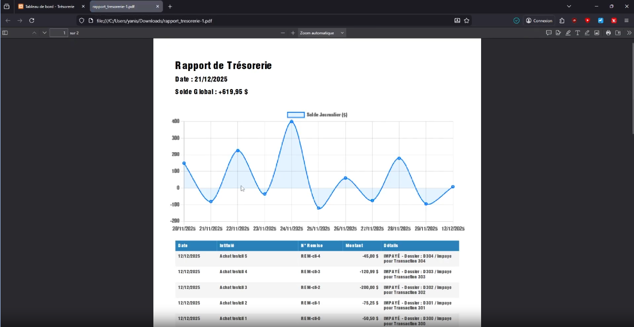
Task: Click the PDF zoom out minus button
Action: [283, 33]
